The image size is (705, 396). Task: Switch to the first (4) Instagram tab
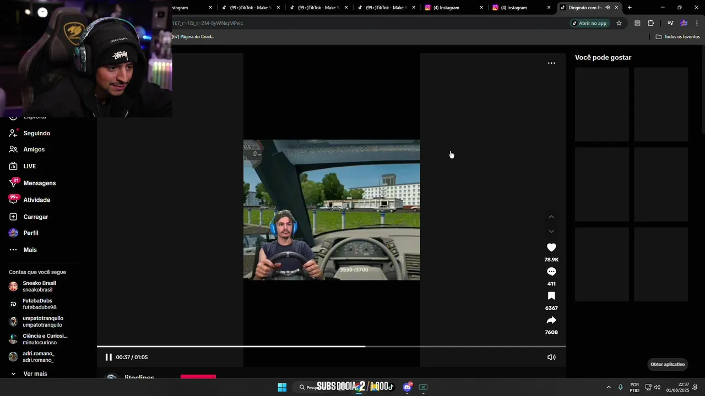tap(454, 8)
